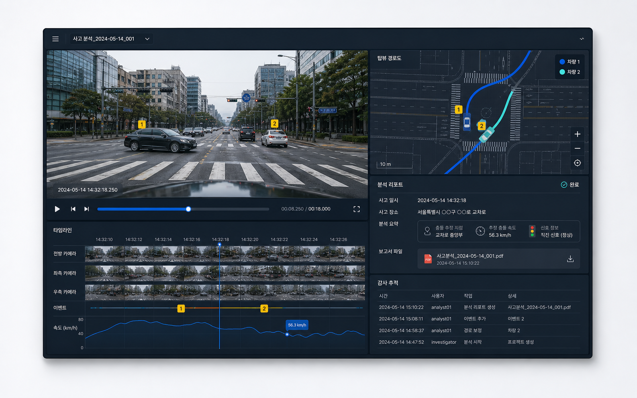
Task: Click the 14:32:10 timeline tick
Action: 104,240
